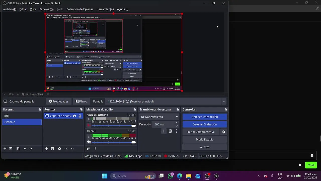The image size is (321, 181).
Task: Open WhatsApp from taskbar
Action: [x=171, y=176]
